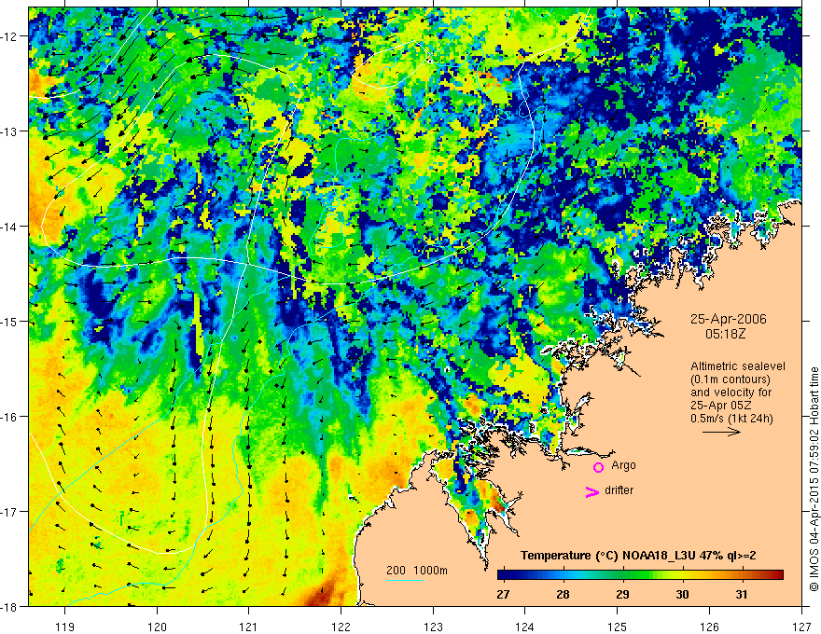Viewport: 821px width, 634px height.
Task: Click longitude axis label '120'
Action: (157, 627)
